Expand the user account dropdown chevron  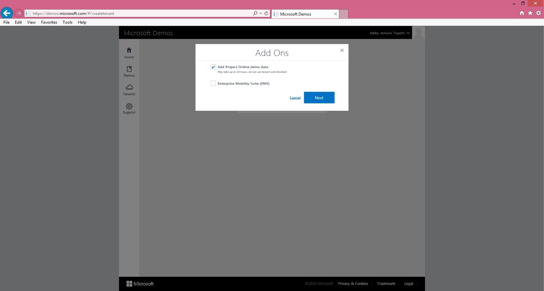pyautogui.click(x=408, y=33)
